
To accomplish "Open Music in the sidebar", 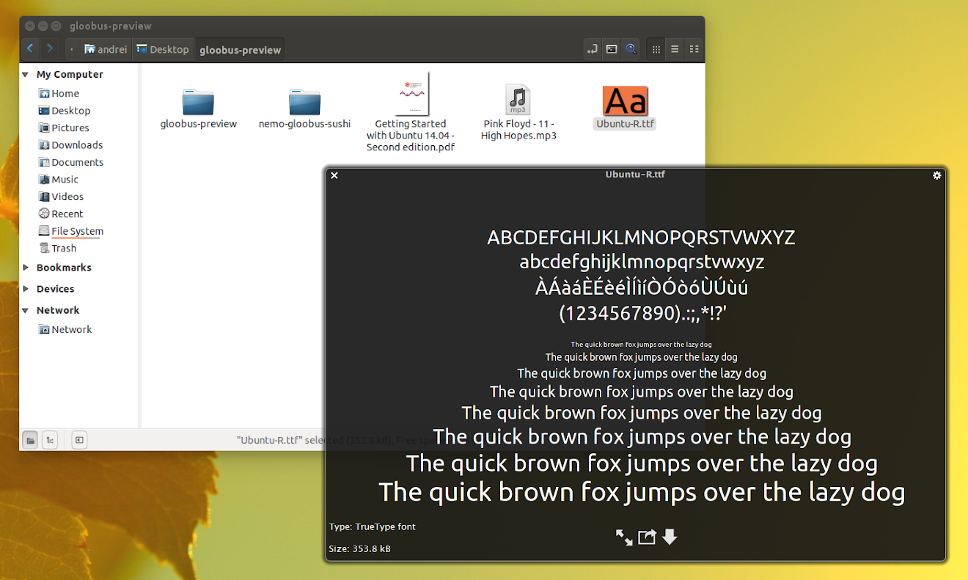I will point(59,180).
